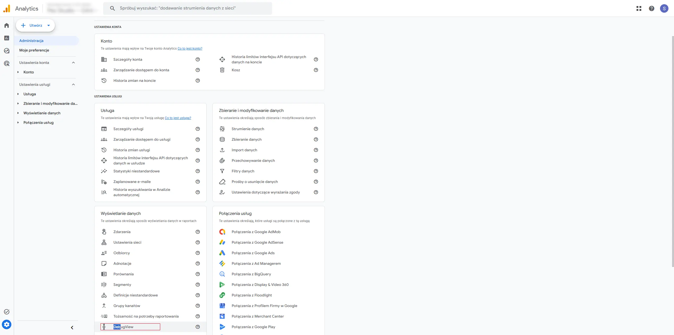Open the 'Co to jest konto?' link
The width and height of the screenshot is (674, 335).
190,49
